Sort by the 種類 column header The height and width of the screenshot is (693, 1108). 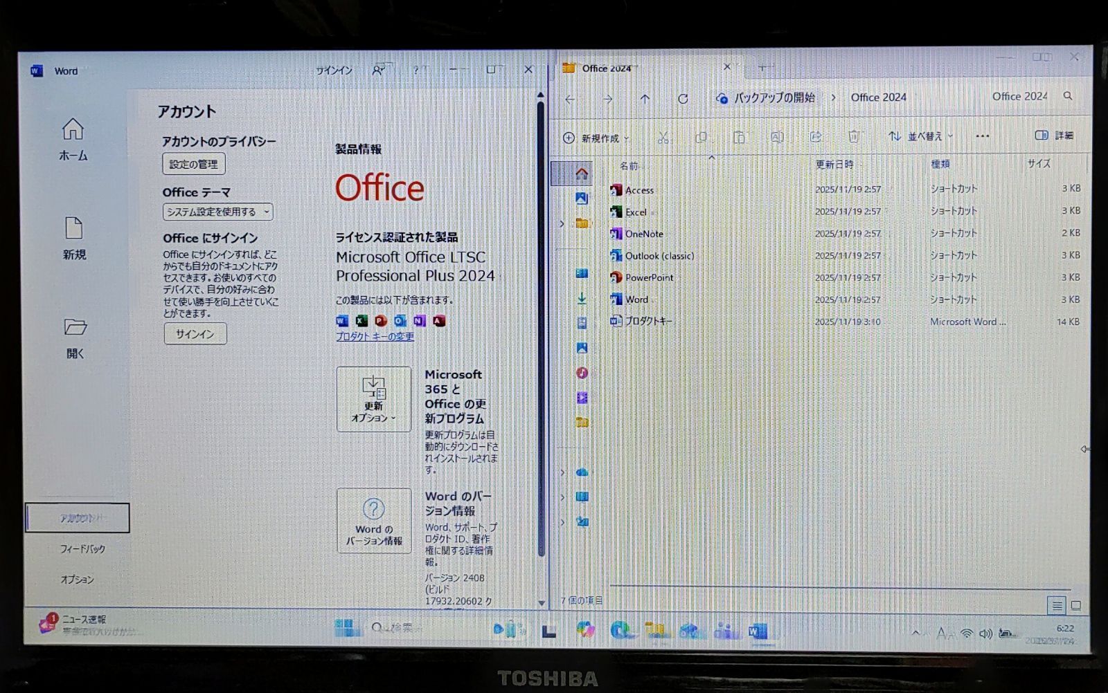click(x=940, y=164)
